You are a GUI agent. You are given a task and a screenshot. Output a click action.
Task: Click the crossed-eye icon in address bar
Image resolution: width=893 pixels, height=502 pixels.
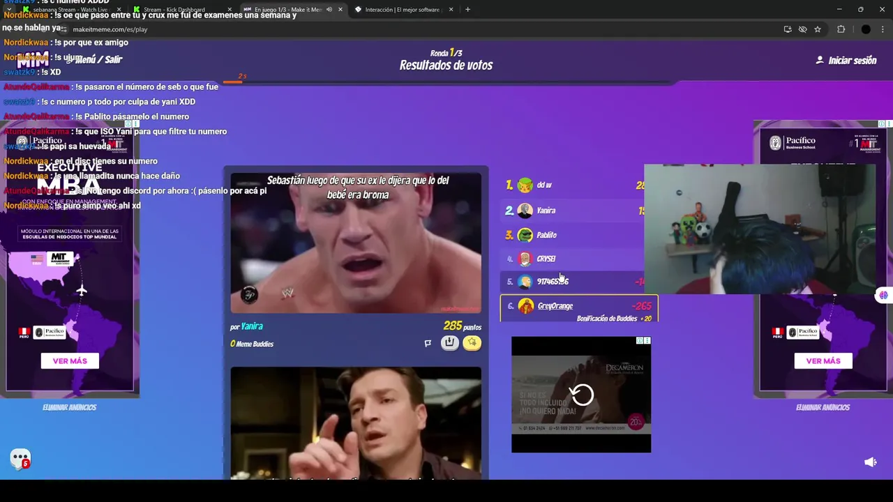[802, 29]
